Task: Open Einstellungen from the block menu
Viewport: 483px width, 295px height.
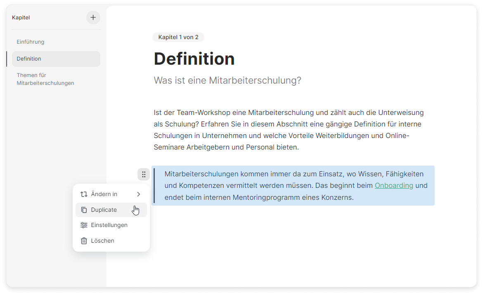Action: 109,225
